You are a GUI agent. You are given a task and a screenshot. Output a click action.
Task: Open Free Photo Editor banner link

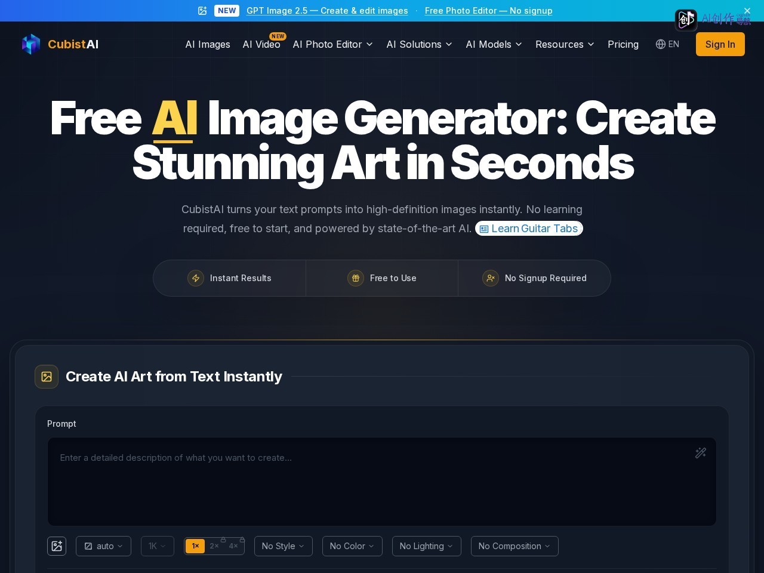click(x=489, y=11)
